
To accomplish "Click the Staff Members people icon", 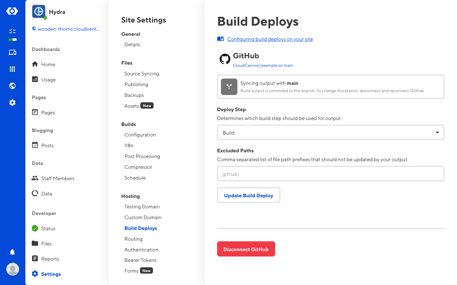I will tap(35, 178).
